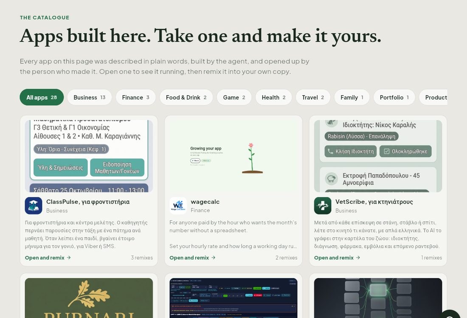Click the wagecalc description text
Image resolution: width=467 pixels, height=318 pixels.
(x=233, y=234)
